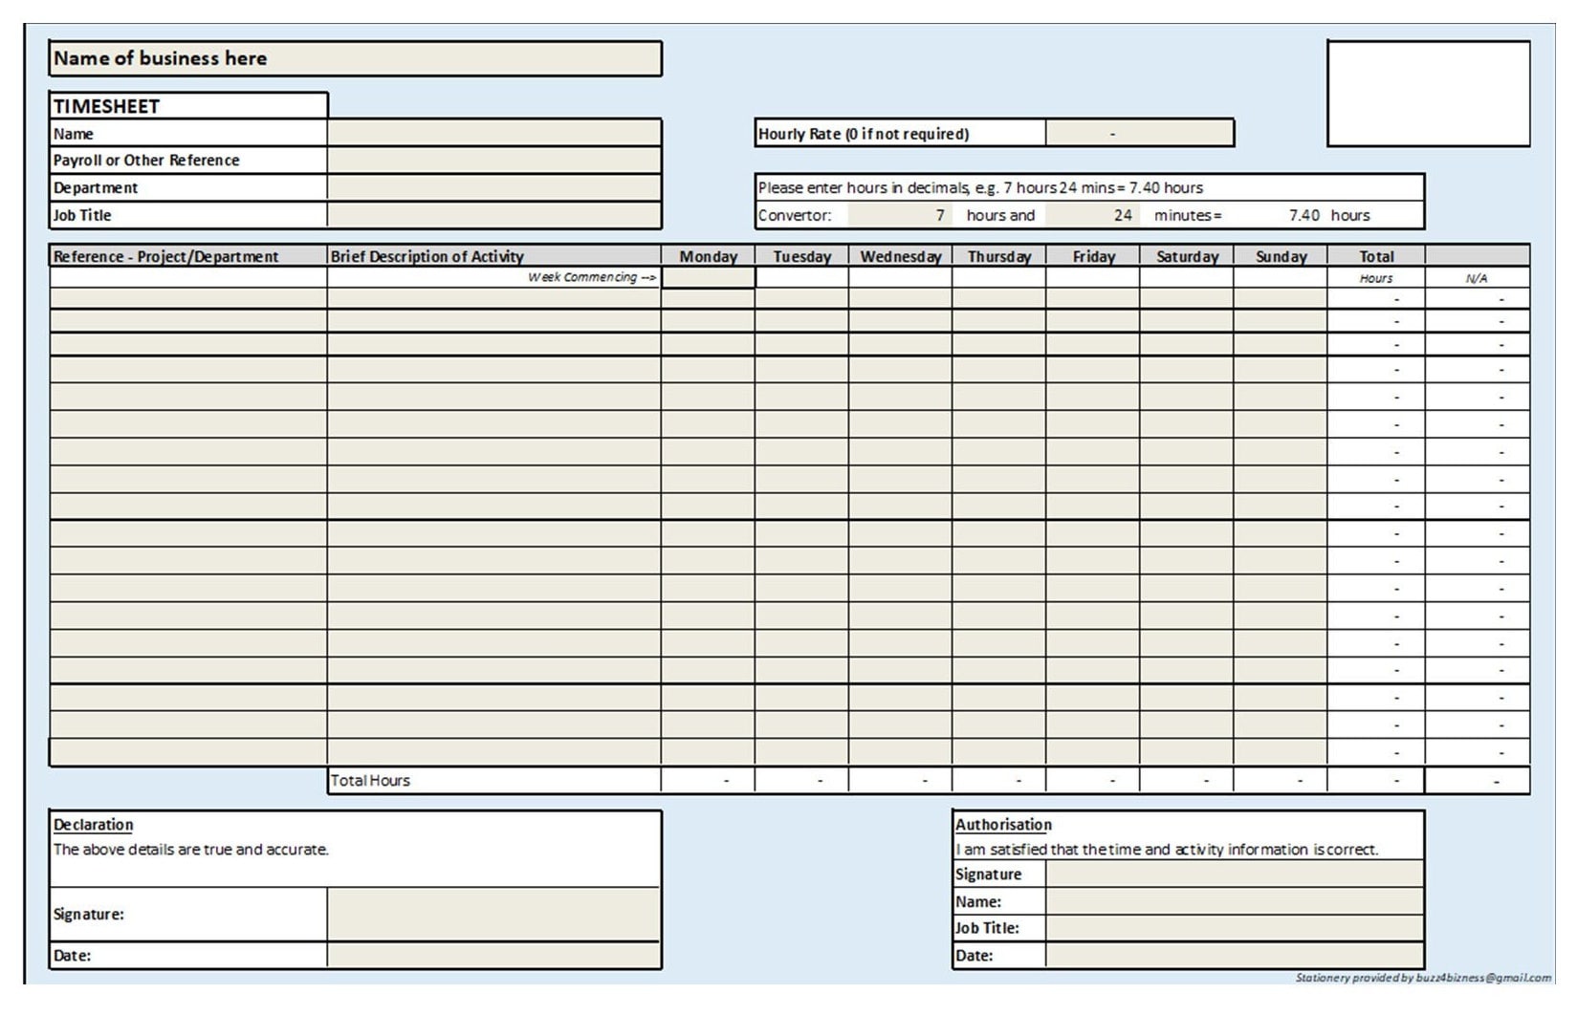Click the Authorisation Signature field

1234,874
